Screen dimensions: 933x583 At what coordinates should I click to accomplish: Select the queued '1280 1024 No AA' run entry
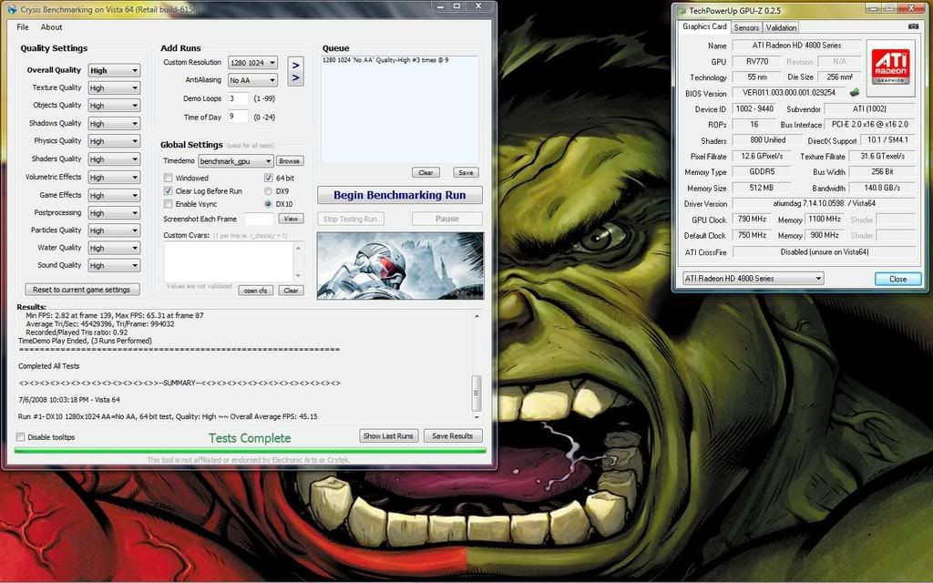tap(385, 60)
